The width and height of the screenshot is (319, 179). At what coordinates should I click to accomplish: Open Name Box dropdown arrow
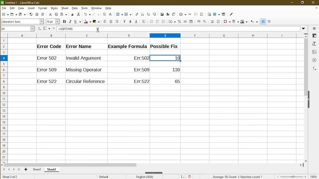32,29
